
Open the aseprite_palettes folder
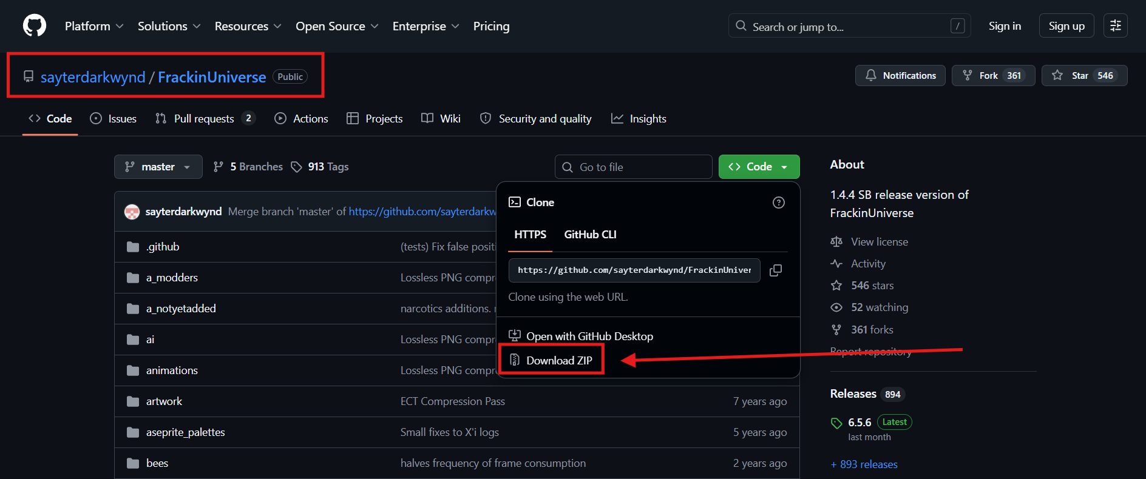185,432
